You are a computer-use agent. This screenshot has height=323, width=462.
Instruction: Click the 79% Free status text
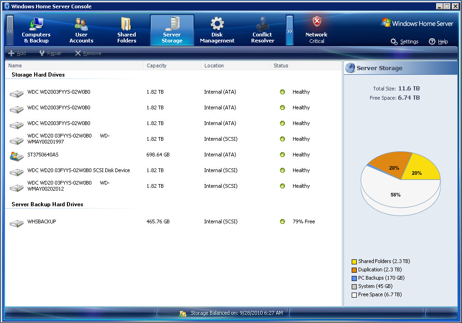[x=304, y=221]
